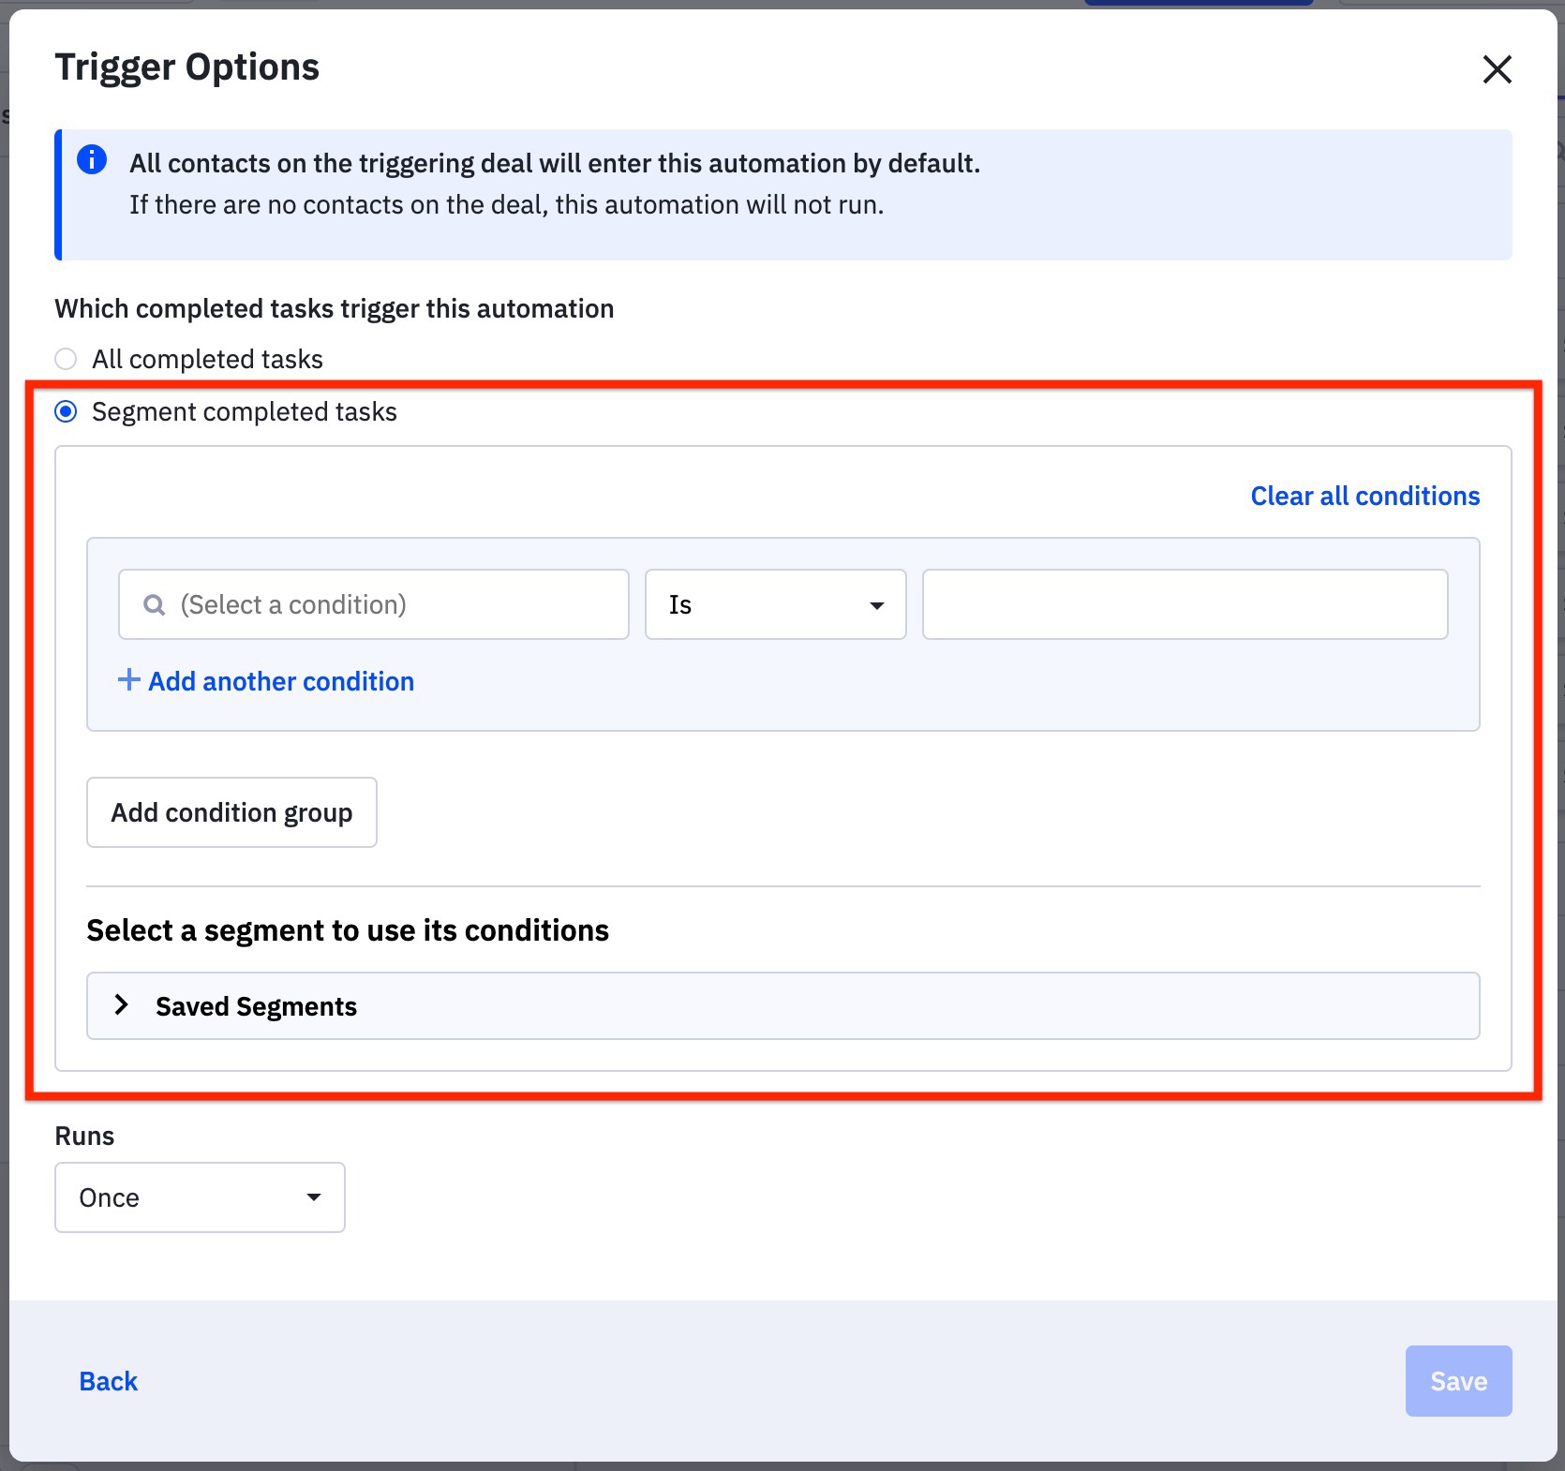Close the Trigger Options dialog

coord(1498,69)
